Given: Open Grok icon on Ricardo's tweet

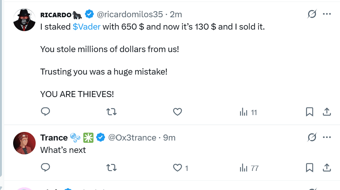Looking at the screenshot, I should [311, 14].
